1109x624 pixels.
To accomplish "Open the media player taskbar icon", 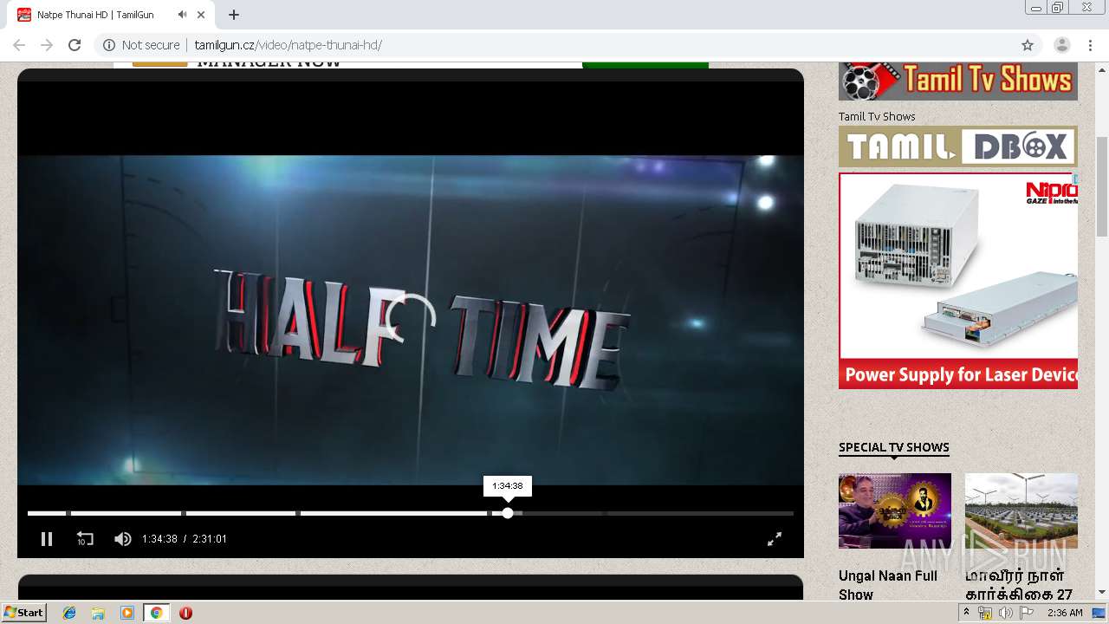I will pos(127,613).
